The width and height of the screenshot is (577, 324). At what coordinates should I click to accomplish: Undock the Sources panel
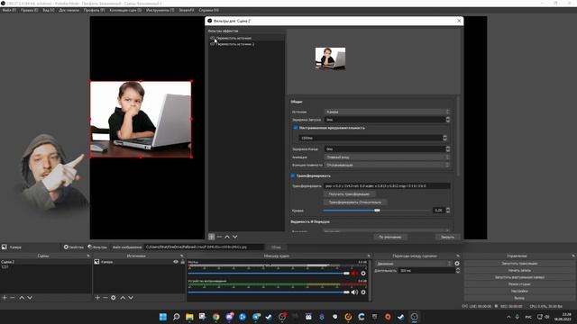coord(181,256)
